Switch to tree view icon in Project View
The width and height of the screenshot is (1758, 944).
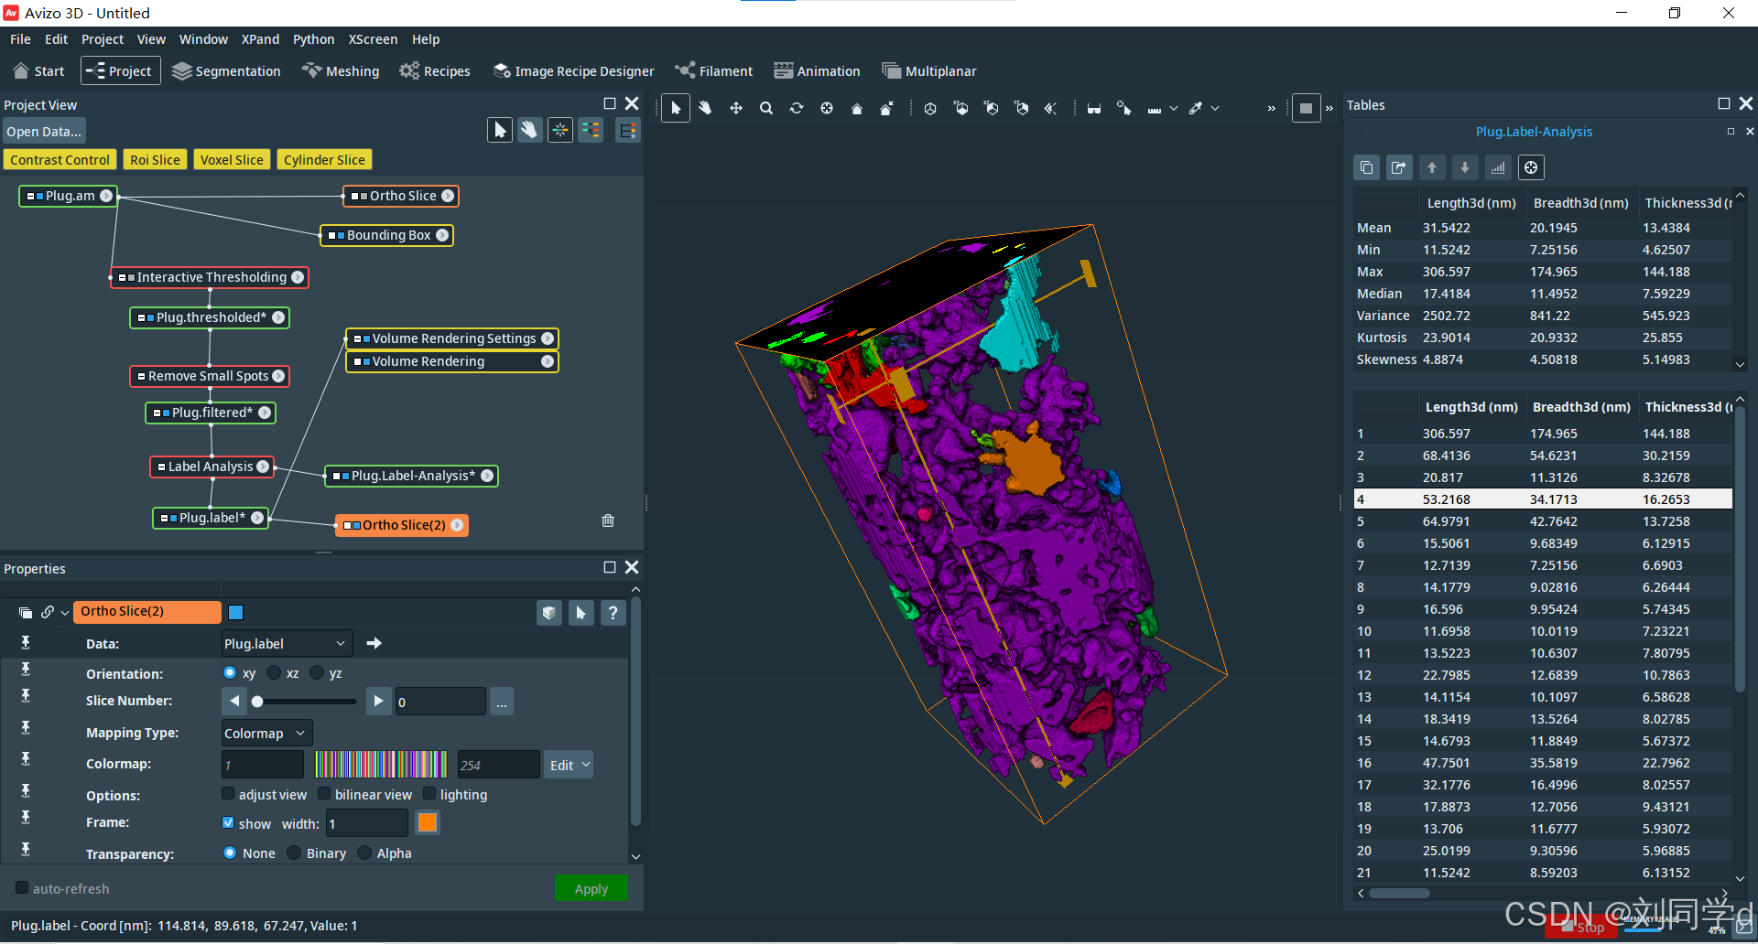(627, 131)
